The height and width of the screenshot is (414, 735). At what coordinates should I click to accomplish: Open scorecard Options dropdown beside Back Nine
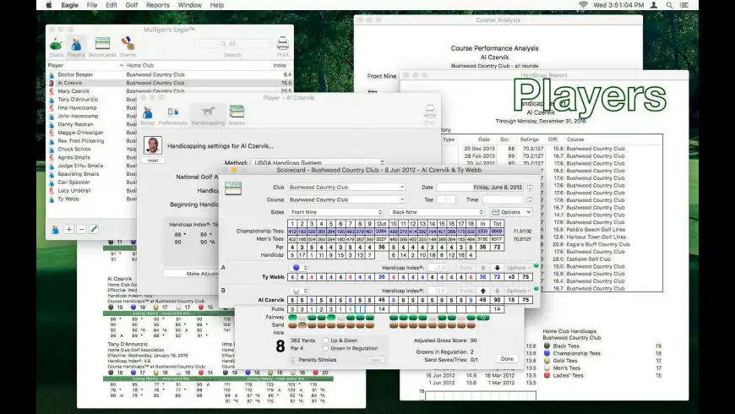pos(511,212)
